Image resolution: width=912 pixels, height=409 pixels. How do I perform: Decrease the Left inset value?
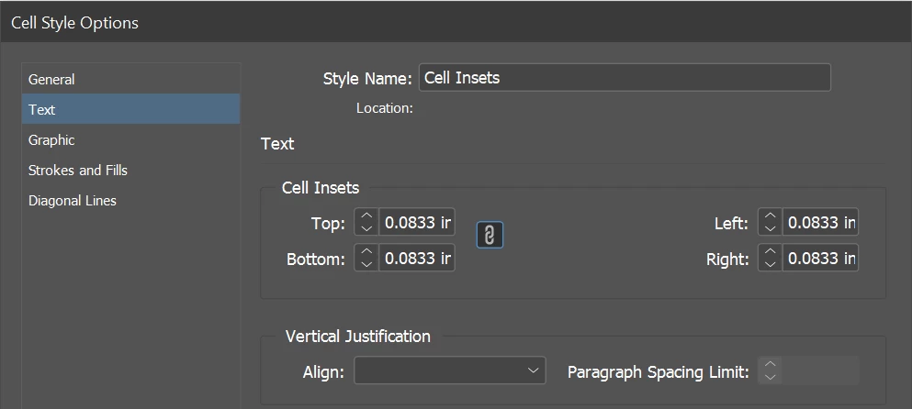771,227
